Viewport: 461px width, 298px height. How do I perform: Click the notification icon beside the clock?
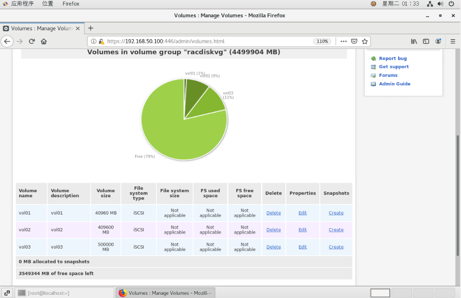click(x=373, y=4)
